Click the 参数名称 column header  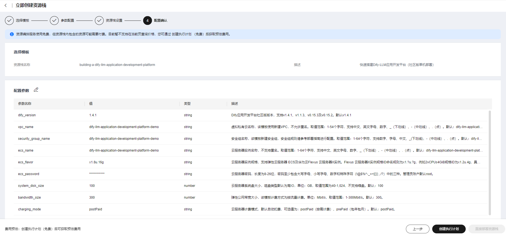(x=25, y=104)
